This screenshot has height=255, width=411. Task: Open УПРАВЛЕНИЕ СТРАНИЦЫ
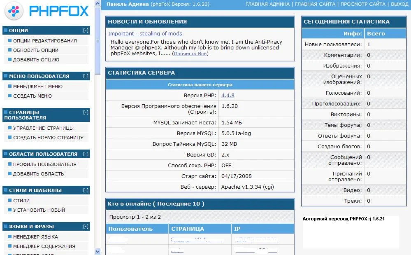pos(43,128)
